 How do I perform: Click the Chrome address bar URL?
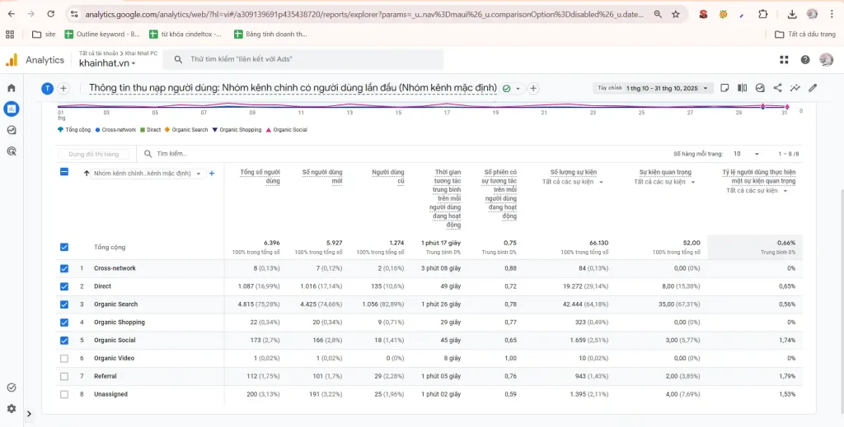(363, 15)
